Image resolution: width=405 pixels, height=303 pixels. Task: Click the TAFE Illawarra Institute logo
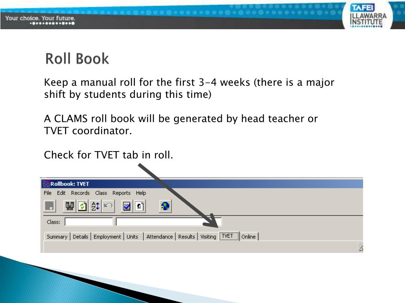tap(368, 15)
